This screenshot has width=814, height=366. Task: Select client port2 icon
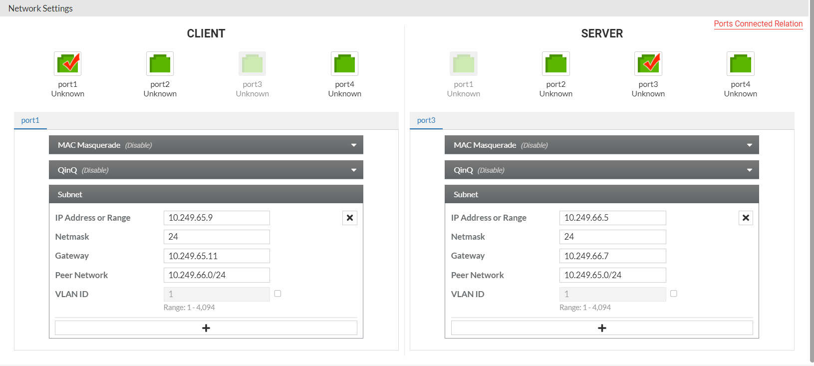pos(160,63)
